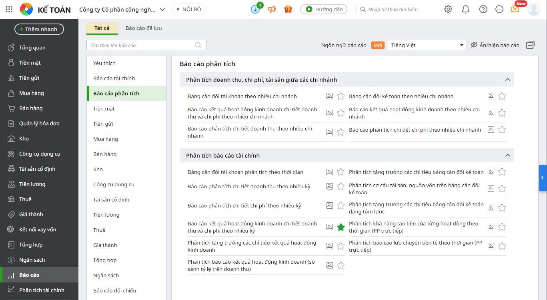Open the Tiếng Việt report language dropdown
This screenshot has width=547, height=300.
427,45
